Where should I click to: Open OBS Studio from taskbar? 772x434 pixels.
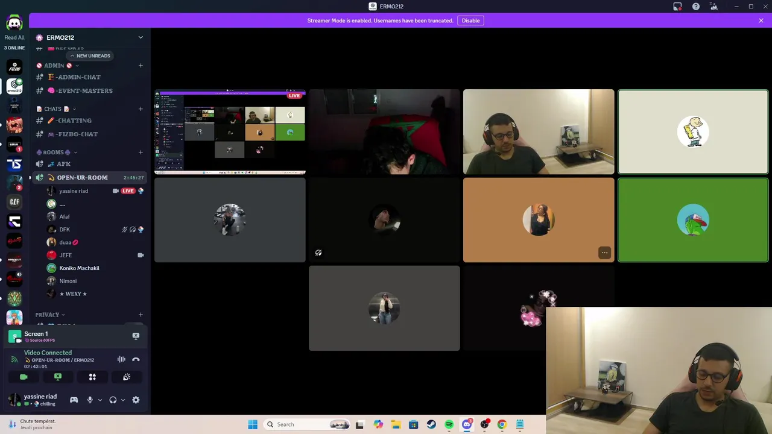[x=484, y=424]
